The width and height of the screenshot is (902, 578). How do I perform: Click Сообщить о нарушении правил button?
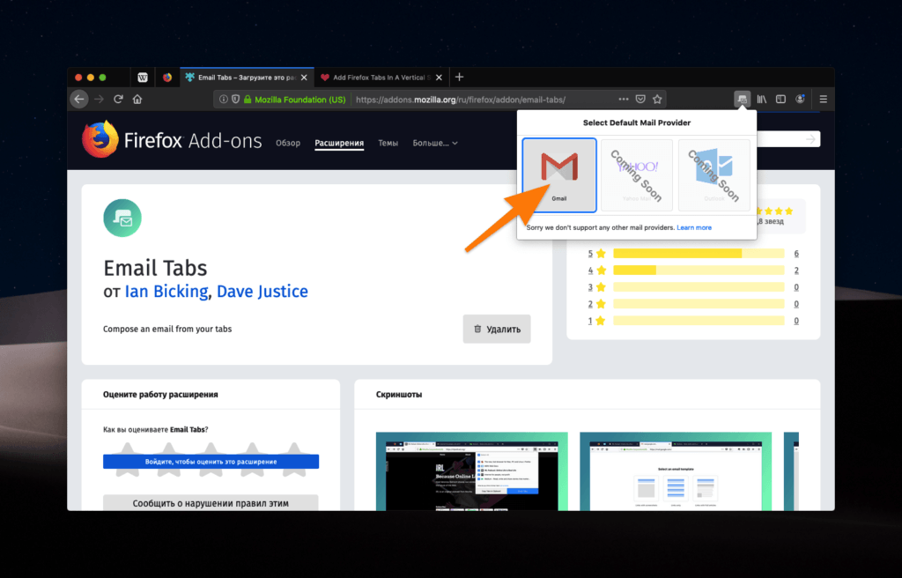click(211, 502)
